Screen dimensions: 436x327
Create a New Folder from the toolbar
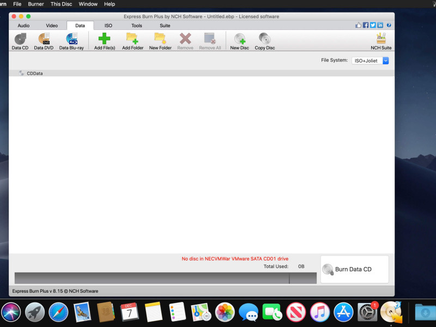click(160, 41)
